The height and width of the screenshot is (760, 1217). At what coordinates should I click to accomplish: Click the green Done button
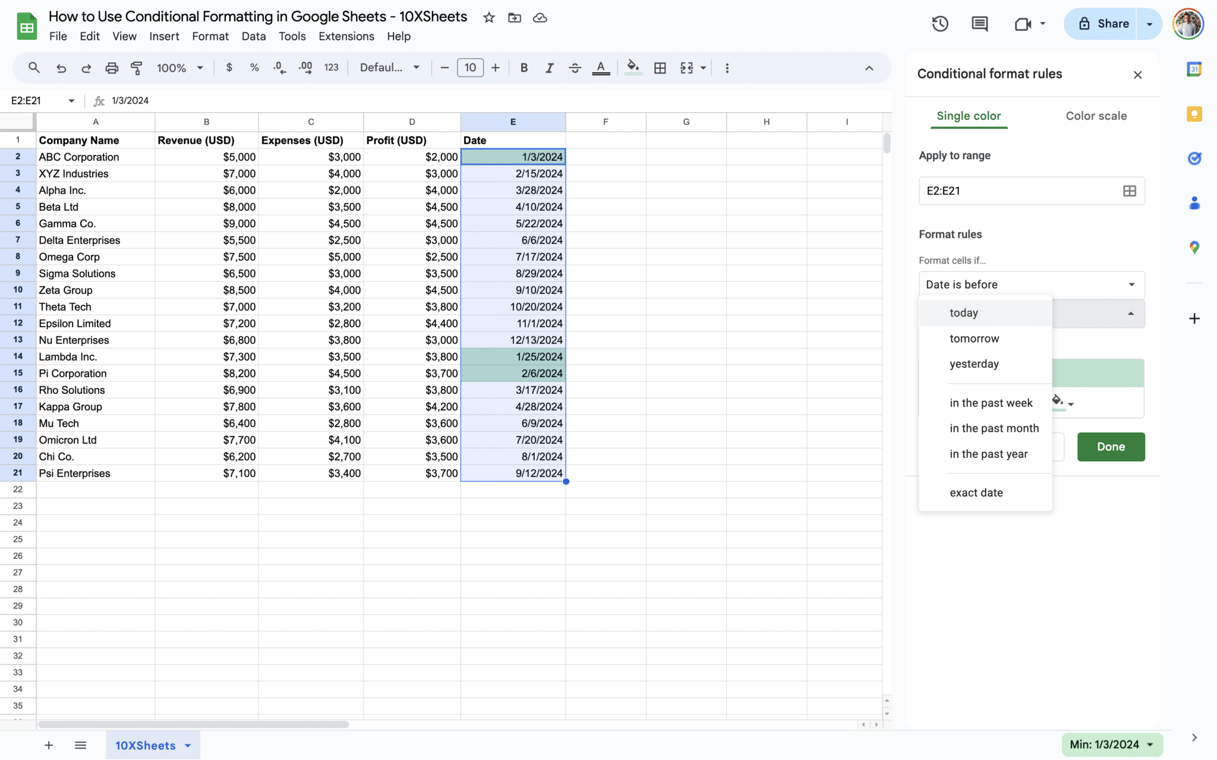(1111, 446)
